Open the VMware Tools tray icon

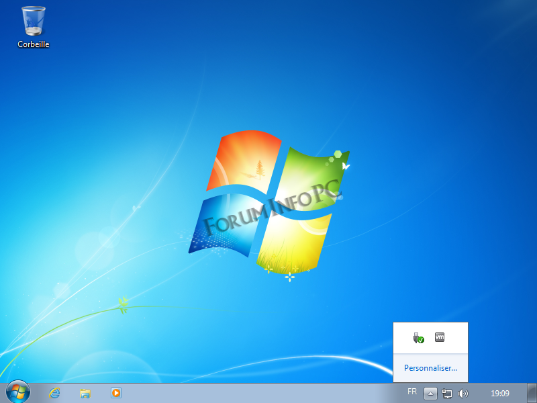440,337
